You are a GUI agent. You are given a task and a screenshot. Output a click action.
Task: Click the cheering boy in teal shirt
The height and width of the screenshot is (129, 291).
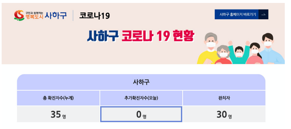[x=239, y=53]
